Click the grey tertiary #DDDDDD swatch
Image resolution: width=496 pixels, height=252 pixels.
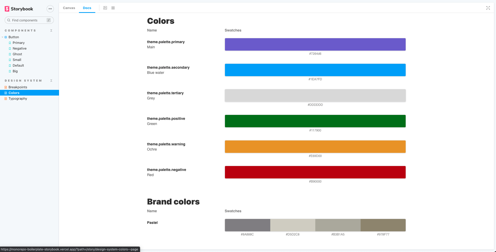(315, 96)
